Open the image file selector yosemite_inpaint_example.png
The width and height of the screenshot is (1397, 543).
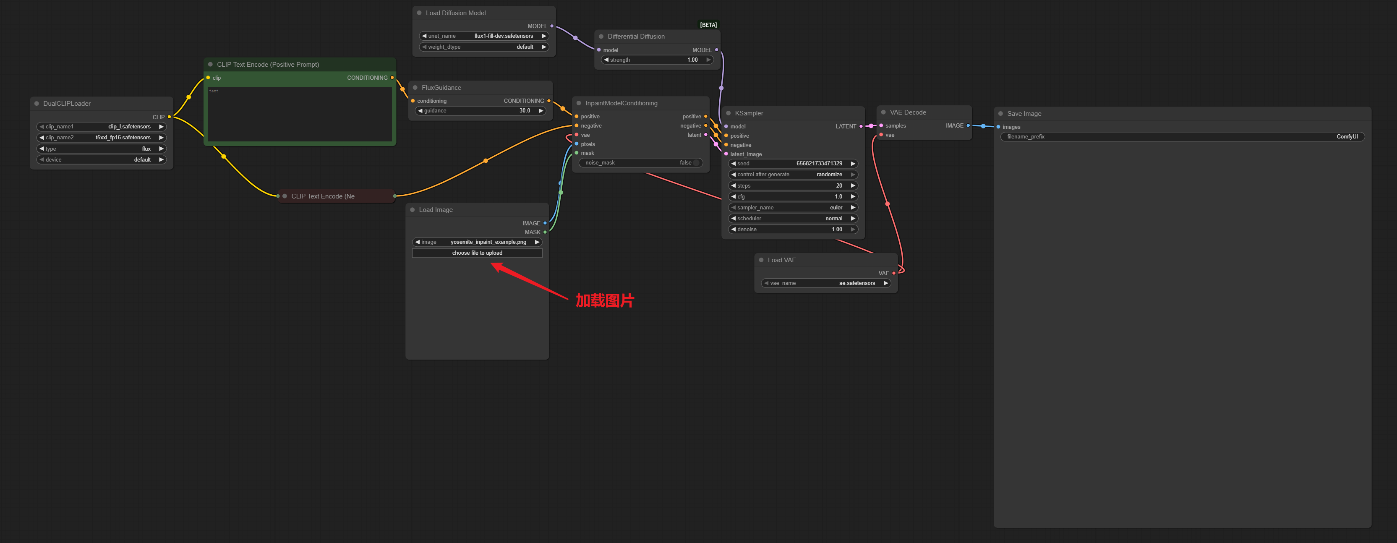[x=477, y=242]
